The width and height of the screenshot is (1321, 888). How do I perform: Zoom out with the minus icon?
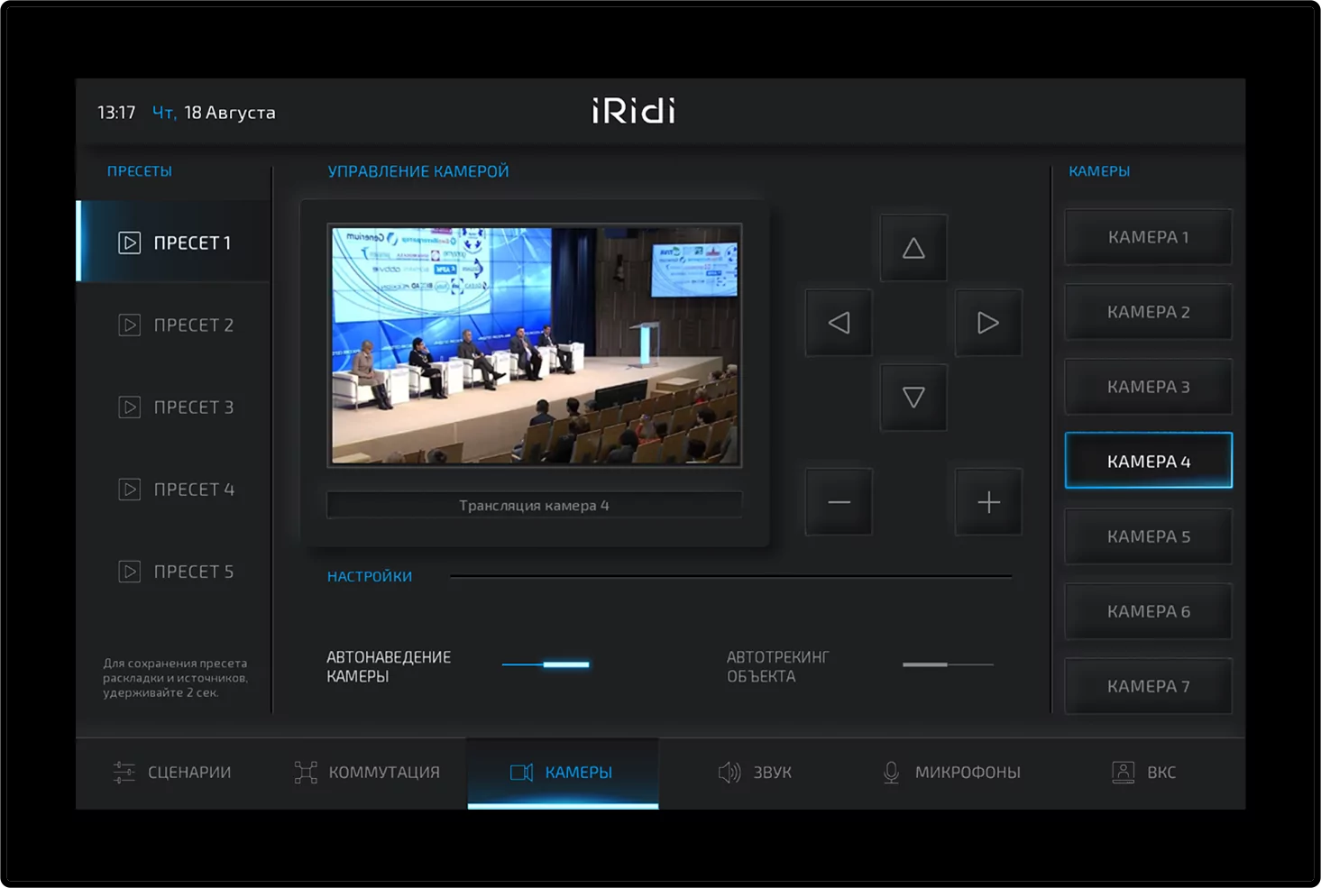pyautogui.click(x=838, y=502)
